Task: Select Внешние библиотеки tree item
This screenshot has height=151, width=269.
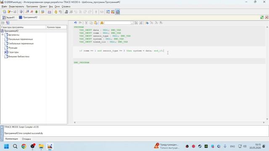Action: (18, 56)
